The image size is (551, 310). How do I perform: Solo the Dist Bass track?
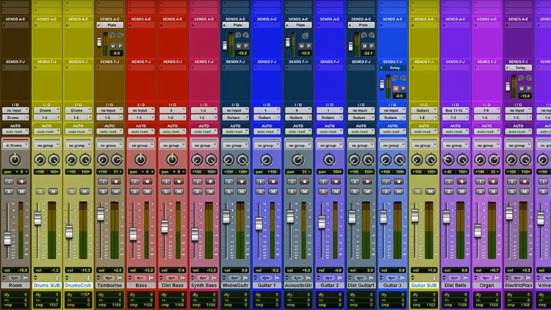tap(166, 192)
